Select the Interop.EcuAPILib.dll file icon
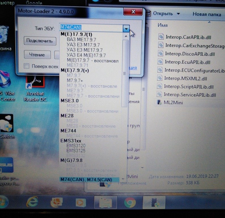The image size is (225, 218). click(x=160, y=61)
